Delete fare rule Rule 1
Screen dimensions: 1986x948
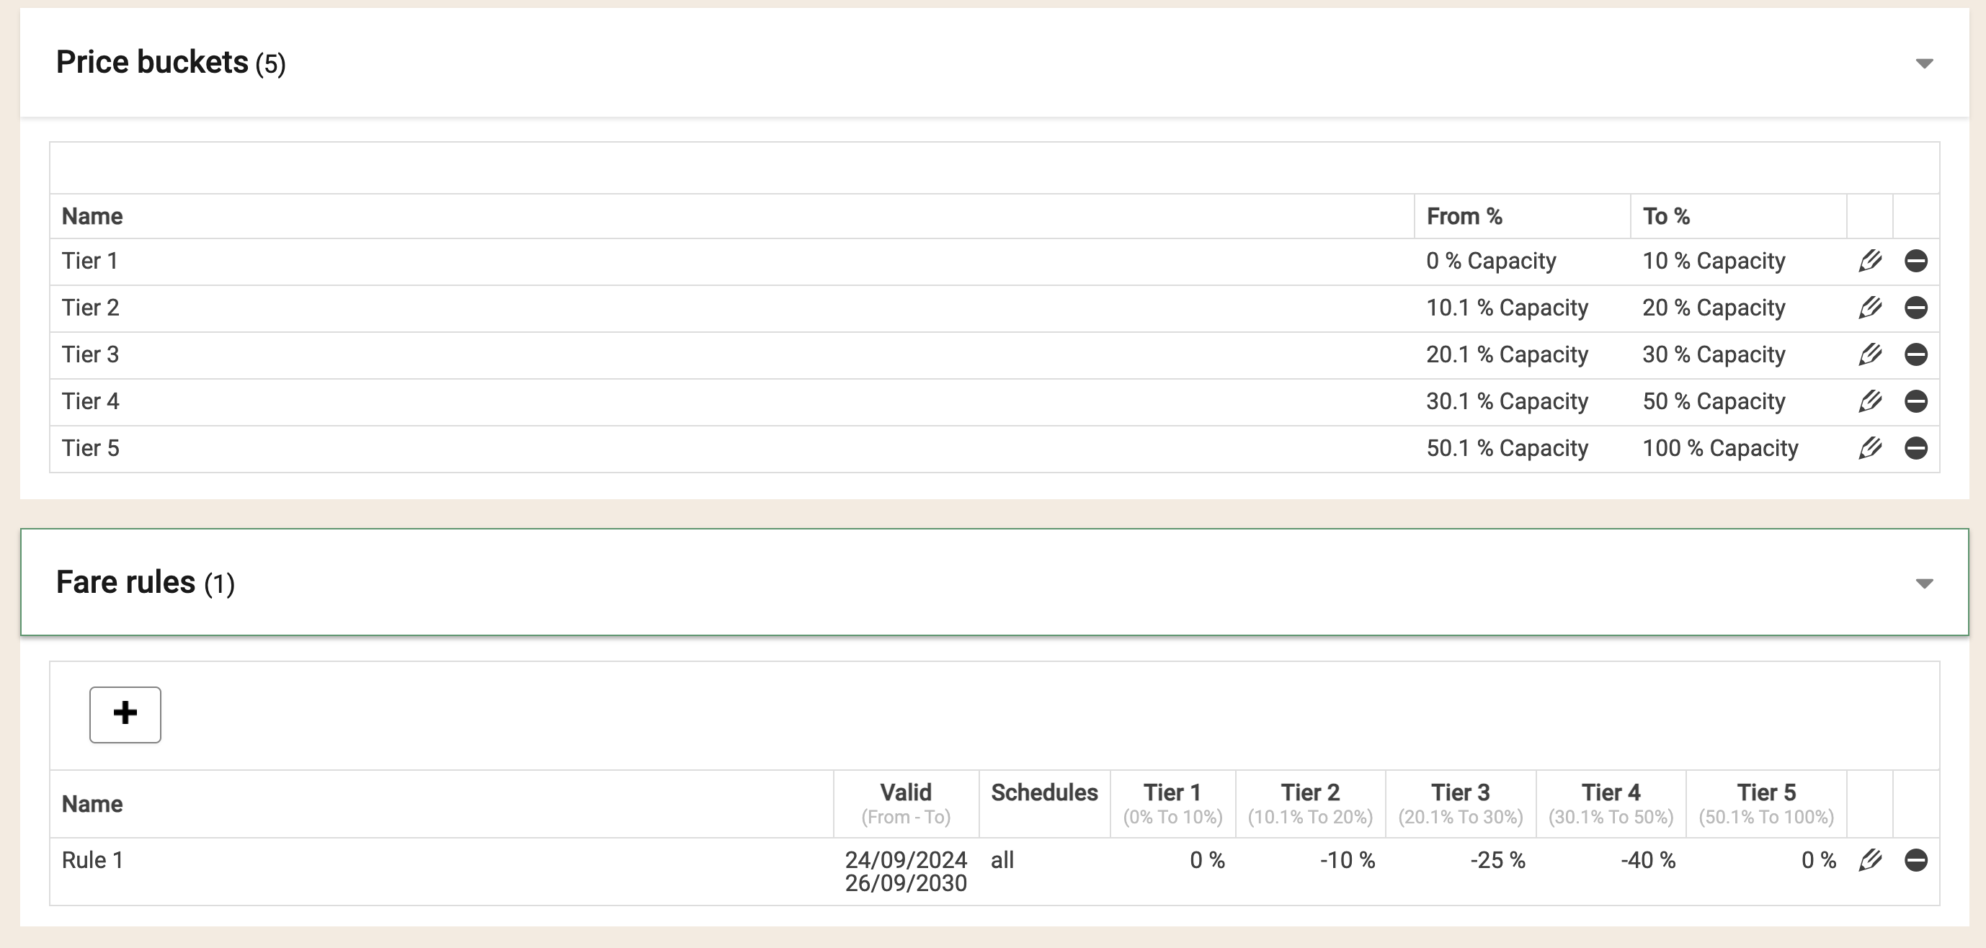[x=1916, y=860]
